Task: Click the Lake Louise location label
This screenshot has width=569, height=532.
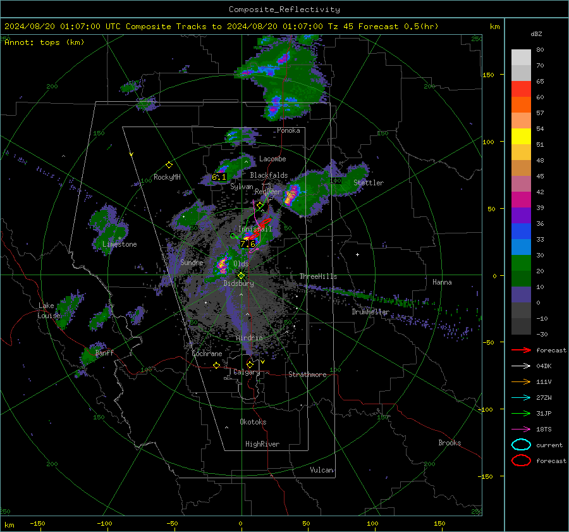Action: point(49,311)
